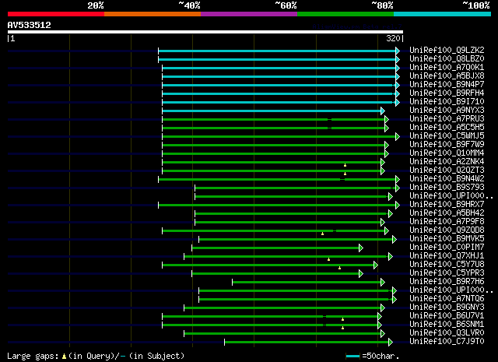Click the purple ~60% identity legend segment
Viewport: 498px width, 362px height.
[x=249, y=14]
